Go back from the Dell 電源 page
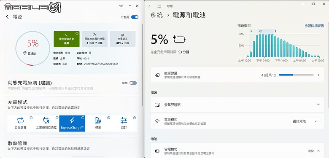329x158 pixels. [7, 17]
